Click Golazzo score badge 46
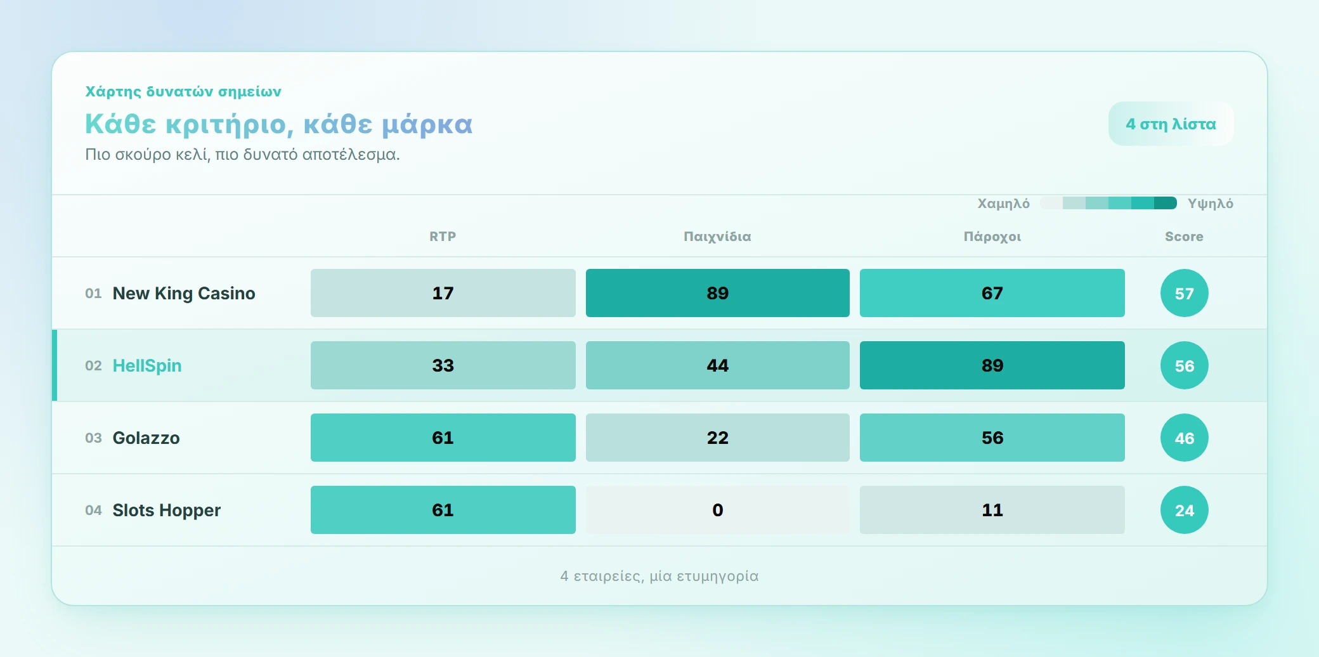This screenshot has width=1319, height=657. point(1185,438)
